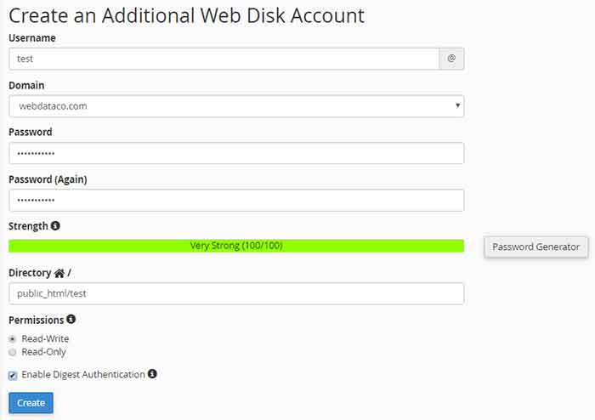Open the Permissions info icon tooltip
The image size is (595, 420).
point(71,319)
